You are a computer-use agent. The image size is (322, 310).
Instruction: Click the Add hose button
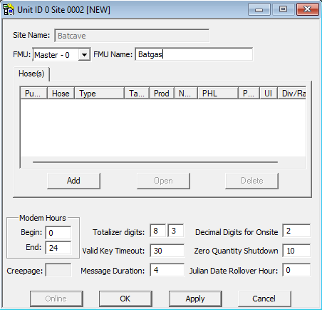click(x=73, y=181)
